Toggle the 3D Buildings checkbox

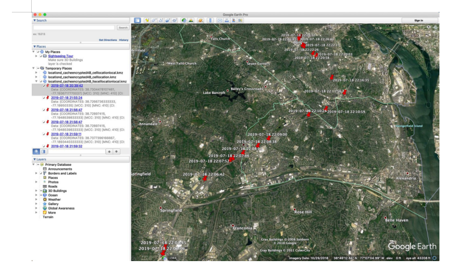click(41, 191)
